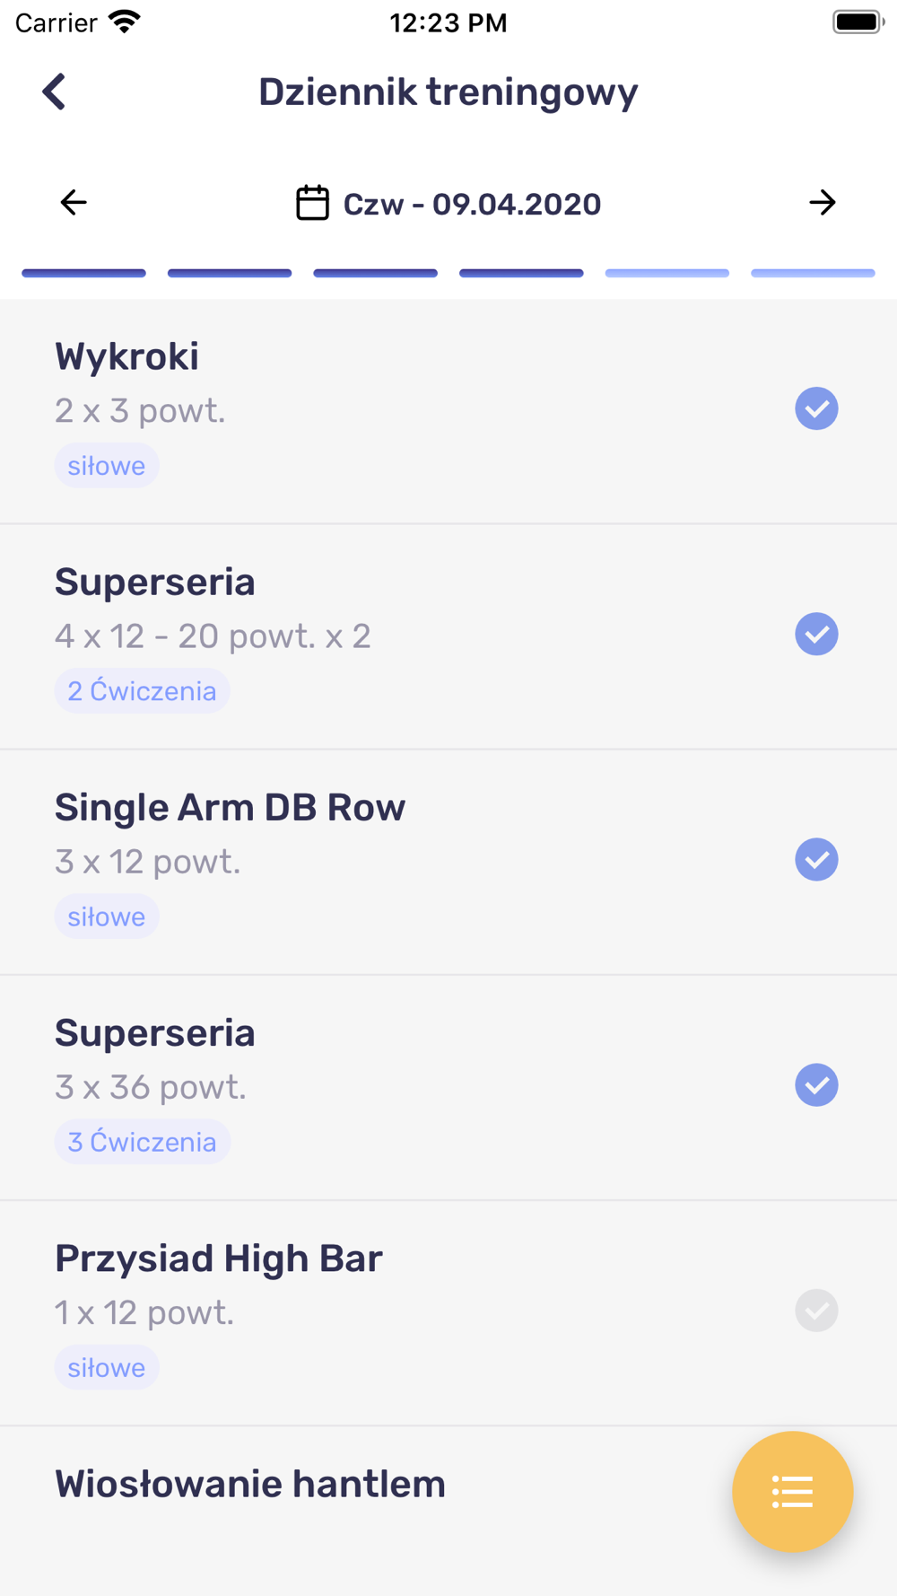Expand the 2 Ćwiczenia superset tag

[x=142, y=691]
